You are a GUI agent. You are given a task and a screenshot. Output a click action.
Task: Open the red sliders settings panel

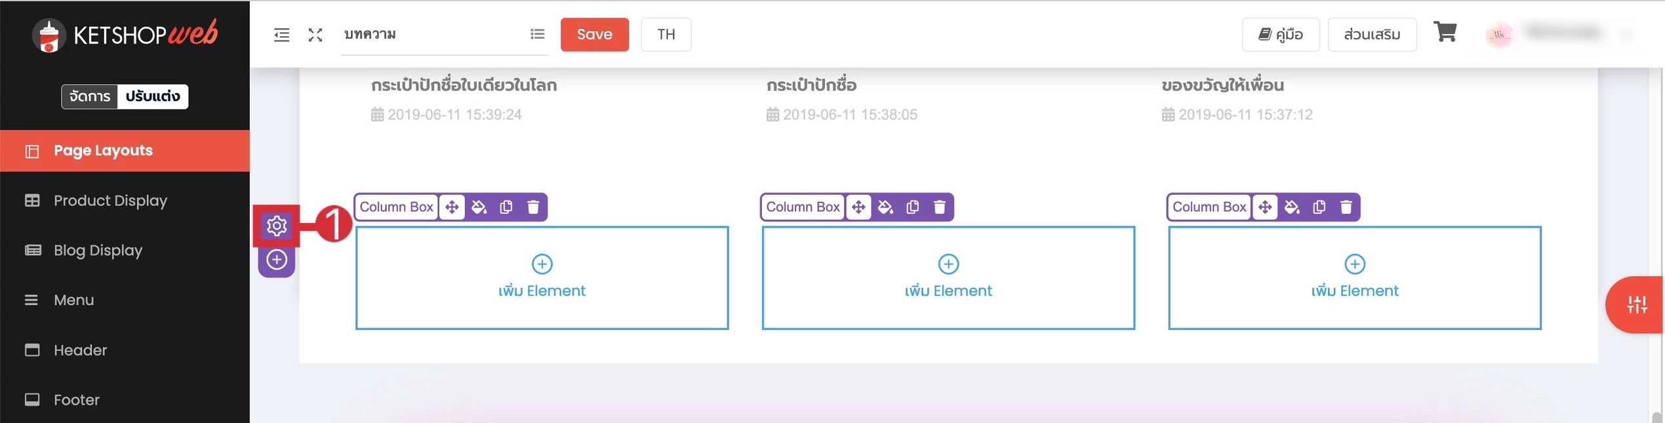1636,305
